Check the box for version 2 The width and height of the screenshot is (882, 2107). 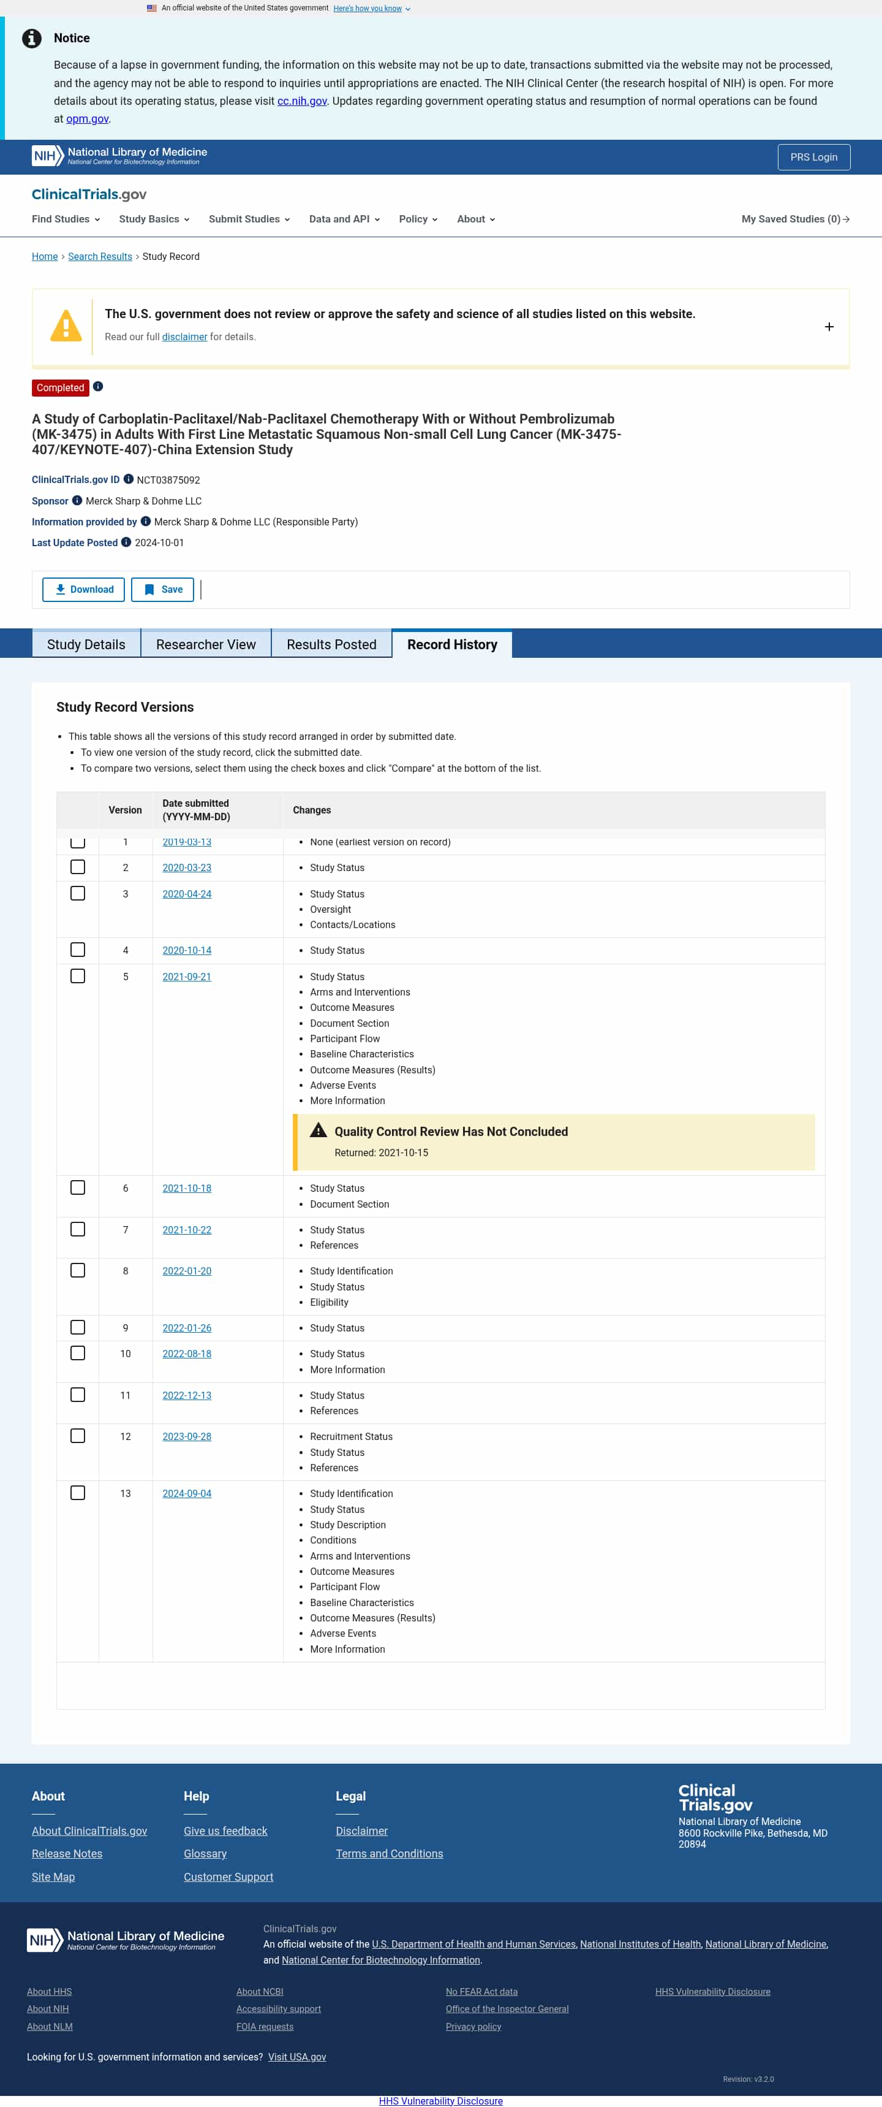coord(78,867)
